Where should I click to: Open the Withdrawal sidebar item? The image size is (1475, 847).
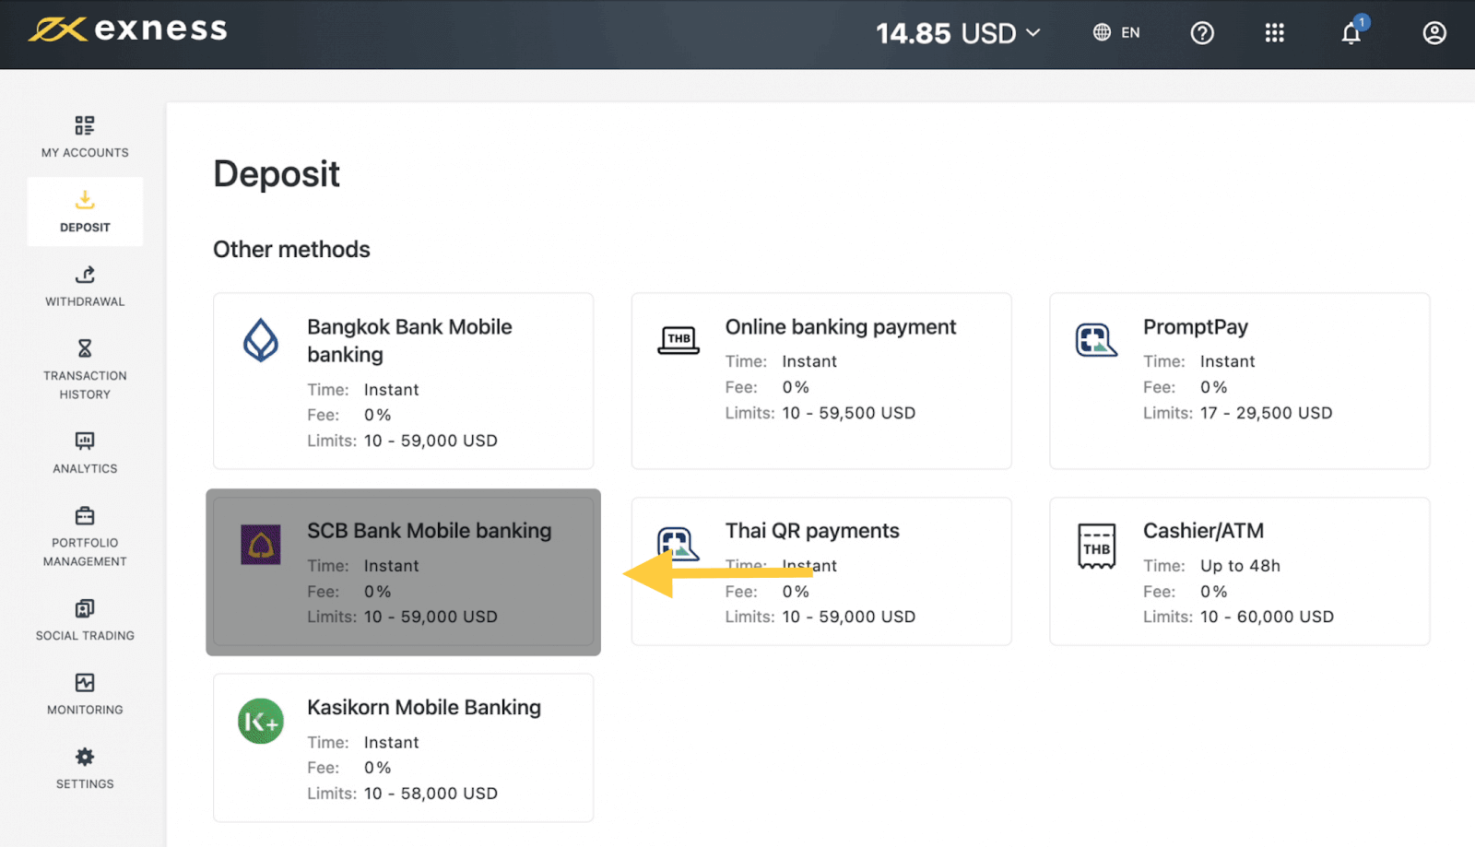(85, 287)
